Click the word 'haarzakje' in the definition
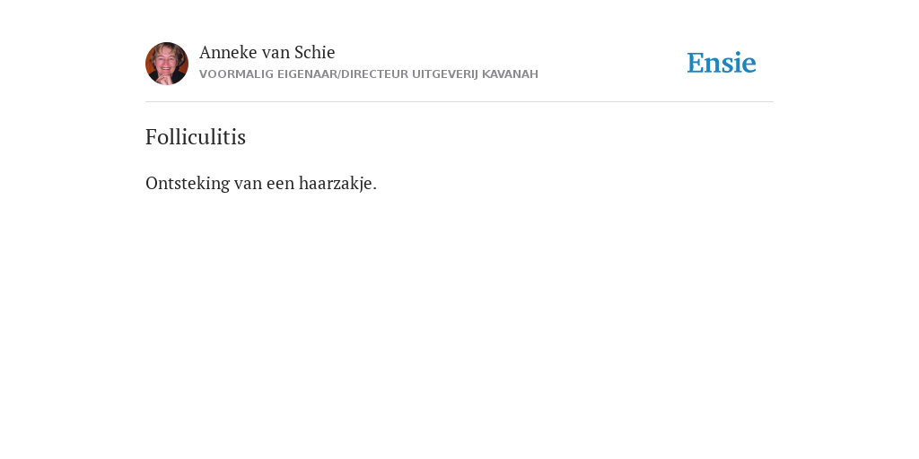The height and width of the screenshot is (459, 919). tap(336, 183)
